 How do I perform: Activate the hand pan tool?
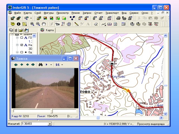pos(44,24)
